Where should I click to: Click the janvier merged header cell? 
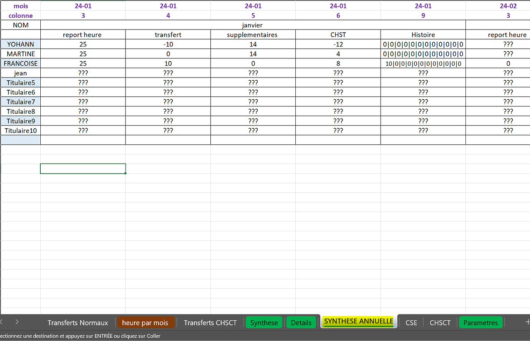[x=253, y=25]
